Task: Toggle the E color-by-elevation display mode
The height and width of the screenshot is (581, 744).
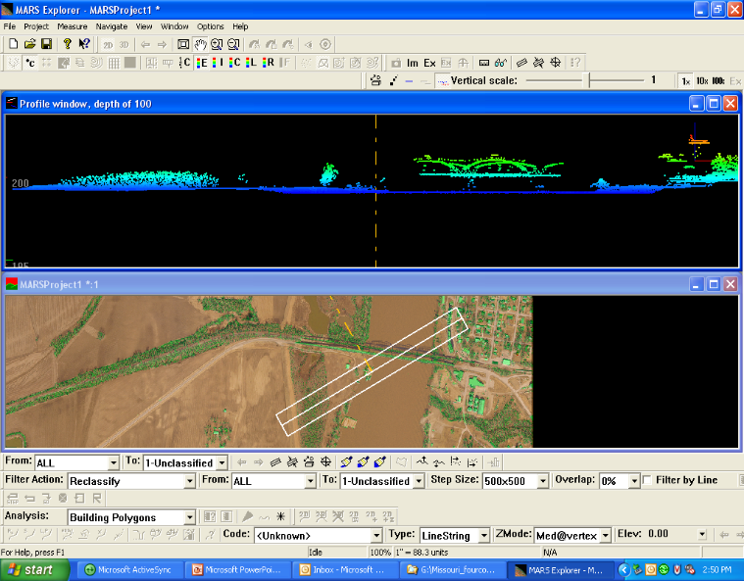Action: pos(203,63)
